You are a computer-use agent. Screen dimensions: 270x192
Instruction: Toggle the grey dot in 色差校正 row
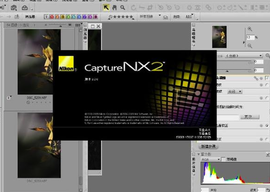[261, 126]
